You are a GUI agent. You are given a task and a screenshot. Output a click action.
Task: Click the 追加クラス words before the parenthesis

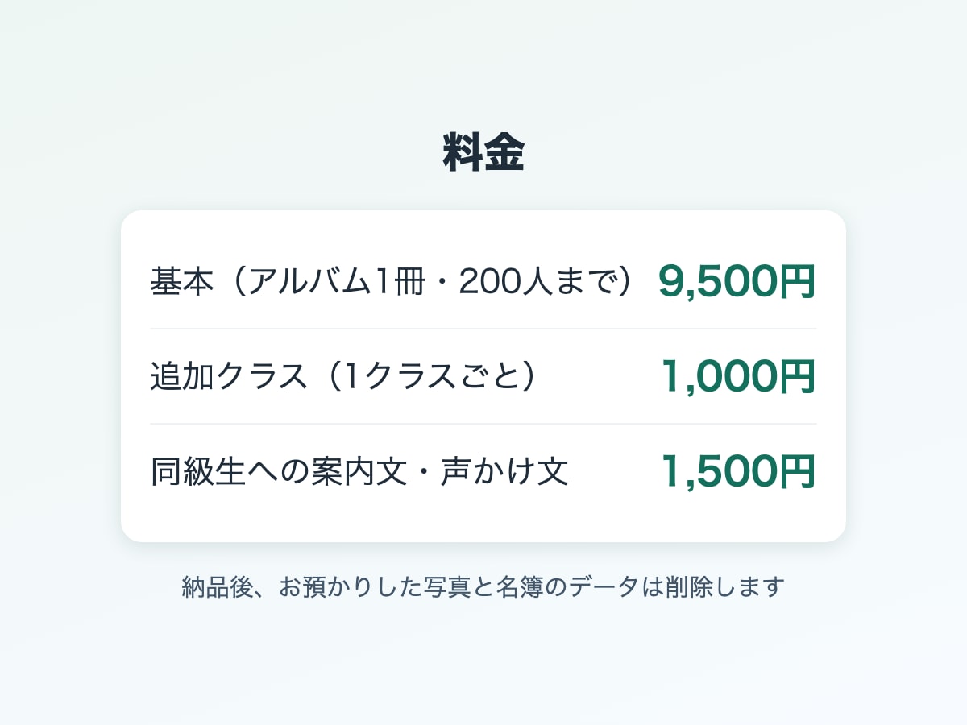pos(229,376)
